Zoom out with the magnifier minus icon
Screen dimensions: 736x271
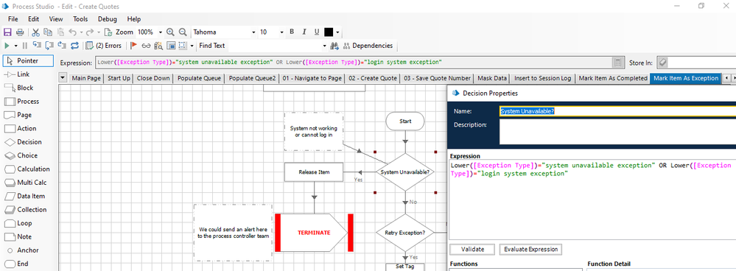(183, 32)
